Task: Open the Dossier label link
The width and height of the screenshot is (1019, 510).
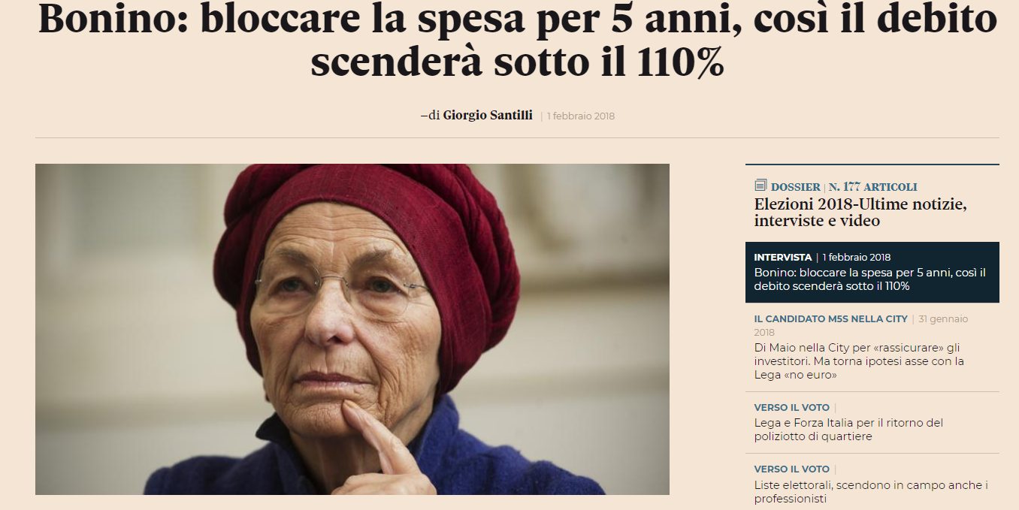Action: pos(796,187)
